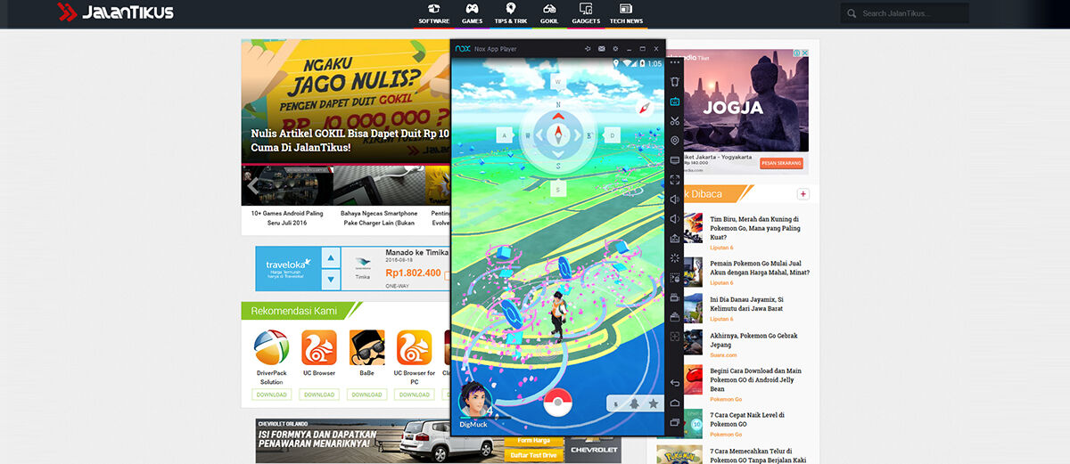Viewport: 1070px width, 464px height.
Task: Switch Nox to fullscreen mode icon
Action: coord(675,180)
